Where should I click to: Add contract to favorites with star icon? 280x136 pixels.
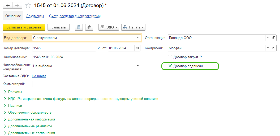coord(28,5)
